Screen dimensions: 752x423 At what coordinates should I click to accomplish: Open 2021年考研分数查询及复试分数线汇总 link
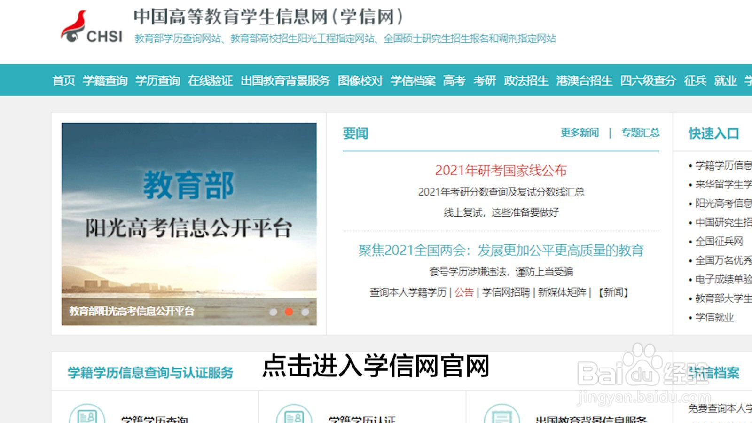[501, 192]
